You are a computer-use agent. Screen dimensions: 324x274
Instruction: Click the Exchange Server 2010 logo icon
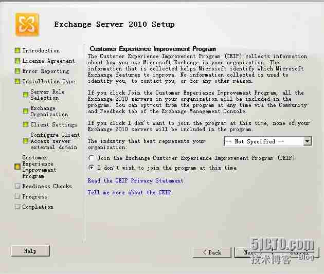[x=27, y=25]
